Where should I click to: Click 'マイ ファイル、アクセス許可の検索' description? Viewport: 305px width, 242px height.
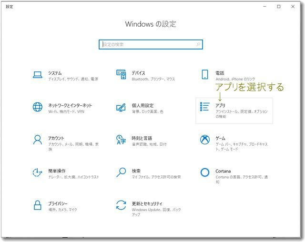click(x=156, y=177)
